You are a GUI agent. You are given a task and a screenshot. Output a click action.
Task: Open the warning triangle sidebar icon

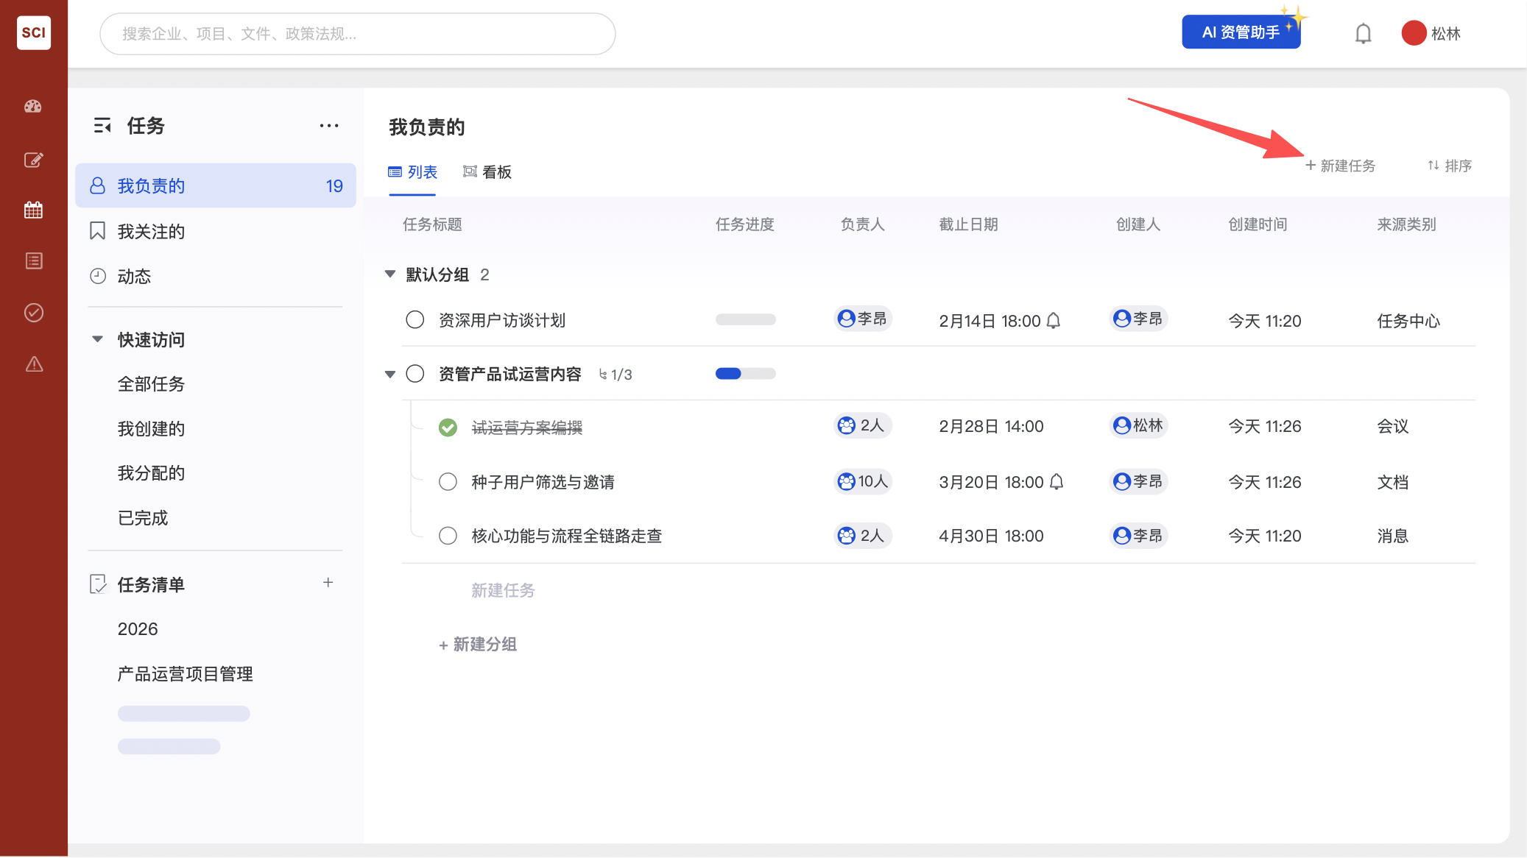(x=34, y=364)
